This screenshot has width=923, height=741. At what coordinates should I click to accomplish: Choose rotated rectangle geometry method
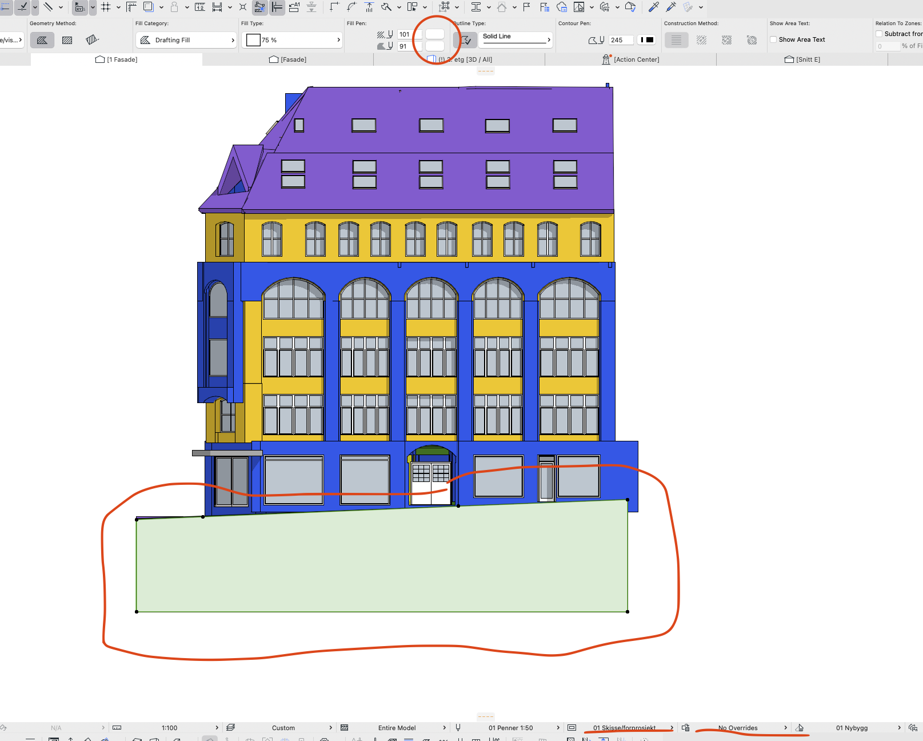pyautogui.click(x=91, y=40)
